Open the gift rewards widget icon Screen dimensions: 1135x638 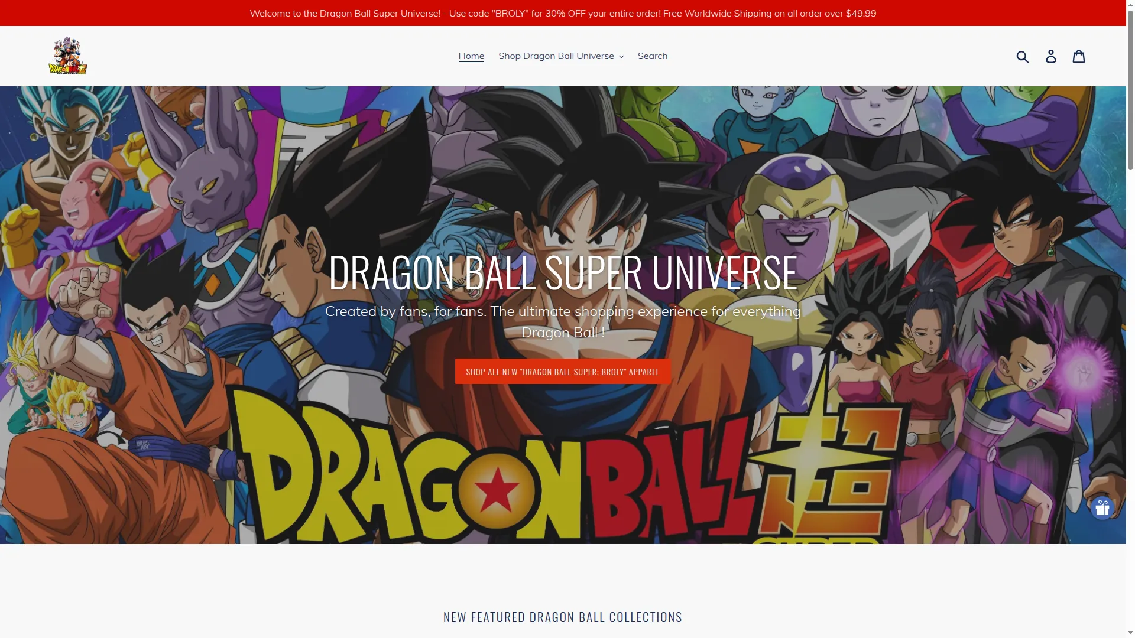1102,508
